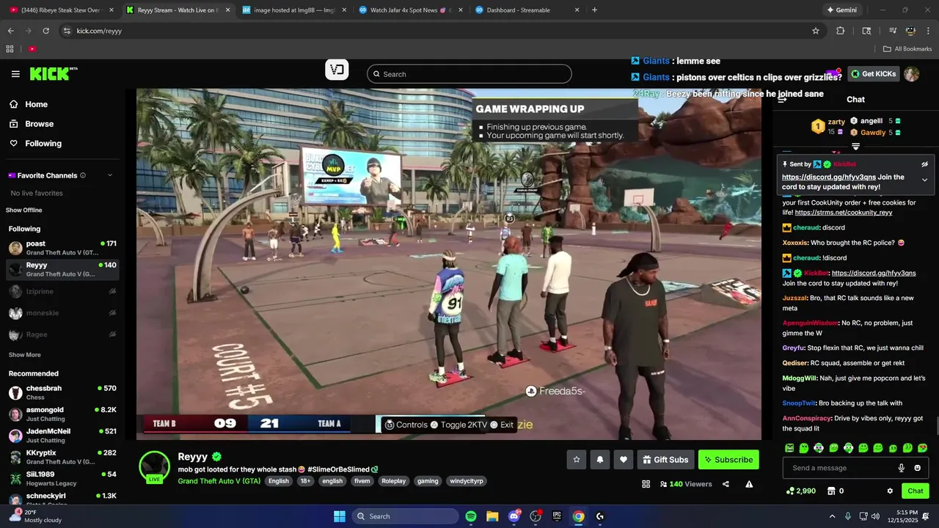Image resolution: width=939 pixels, height=528 pixels.
Task: Select the first green emote above message box
Action: pos(789,448)
